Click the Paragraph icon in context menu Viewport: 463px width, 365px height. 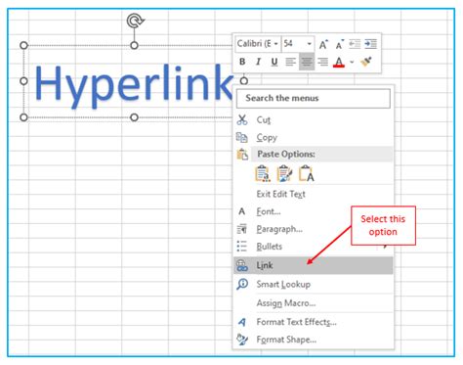point(242,229)
